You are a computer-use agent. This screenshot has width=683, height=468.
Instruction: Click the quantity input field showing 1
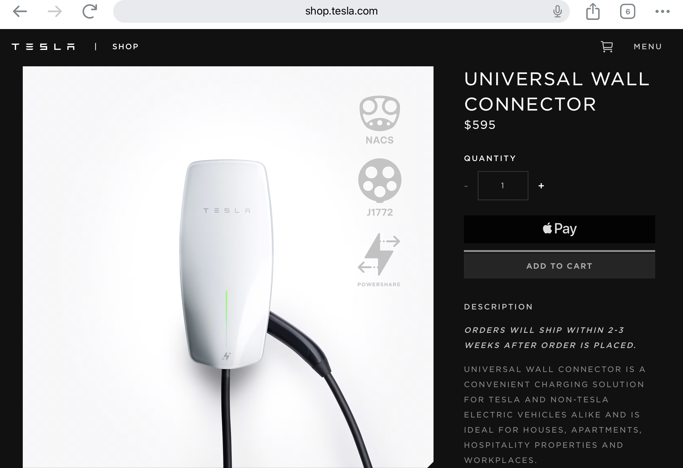[x=503, y=186]
